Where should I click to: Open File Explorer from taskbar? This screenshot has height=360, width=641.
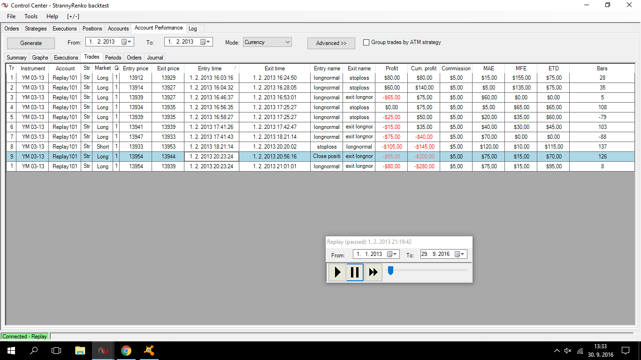click(x=80, y=351)
